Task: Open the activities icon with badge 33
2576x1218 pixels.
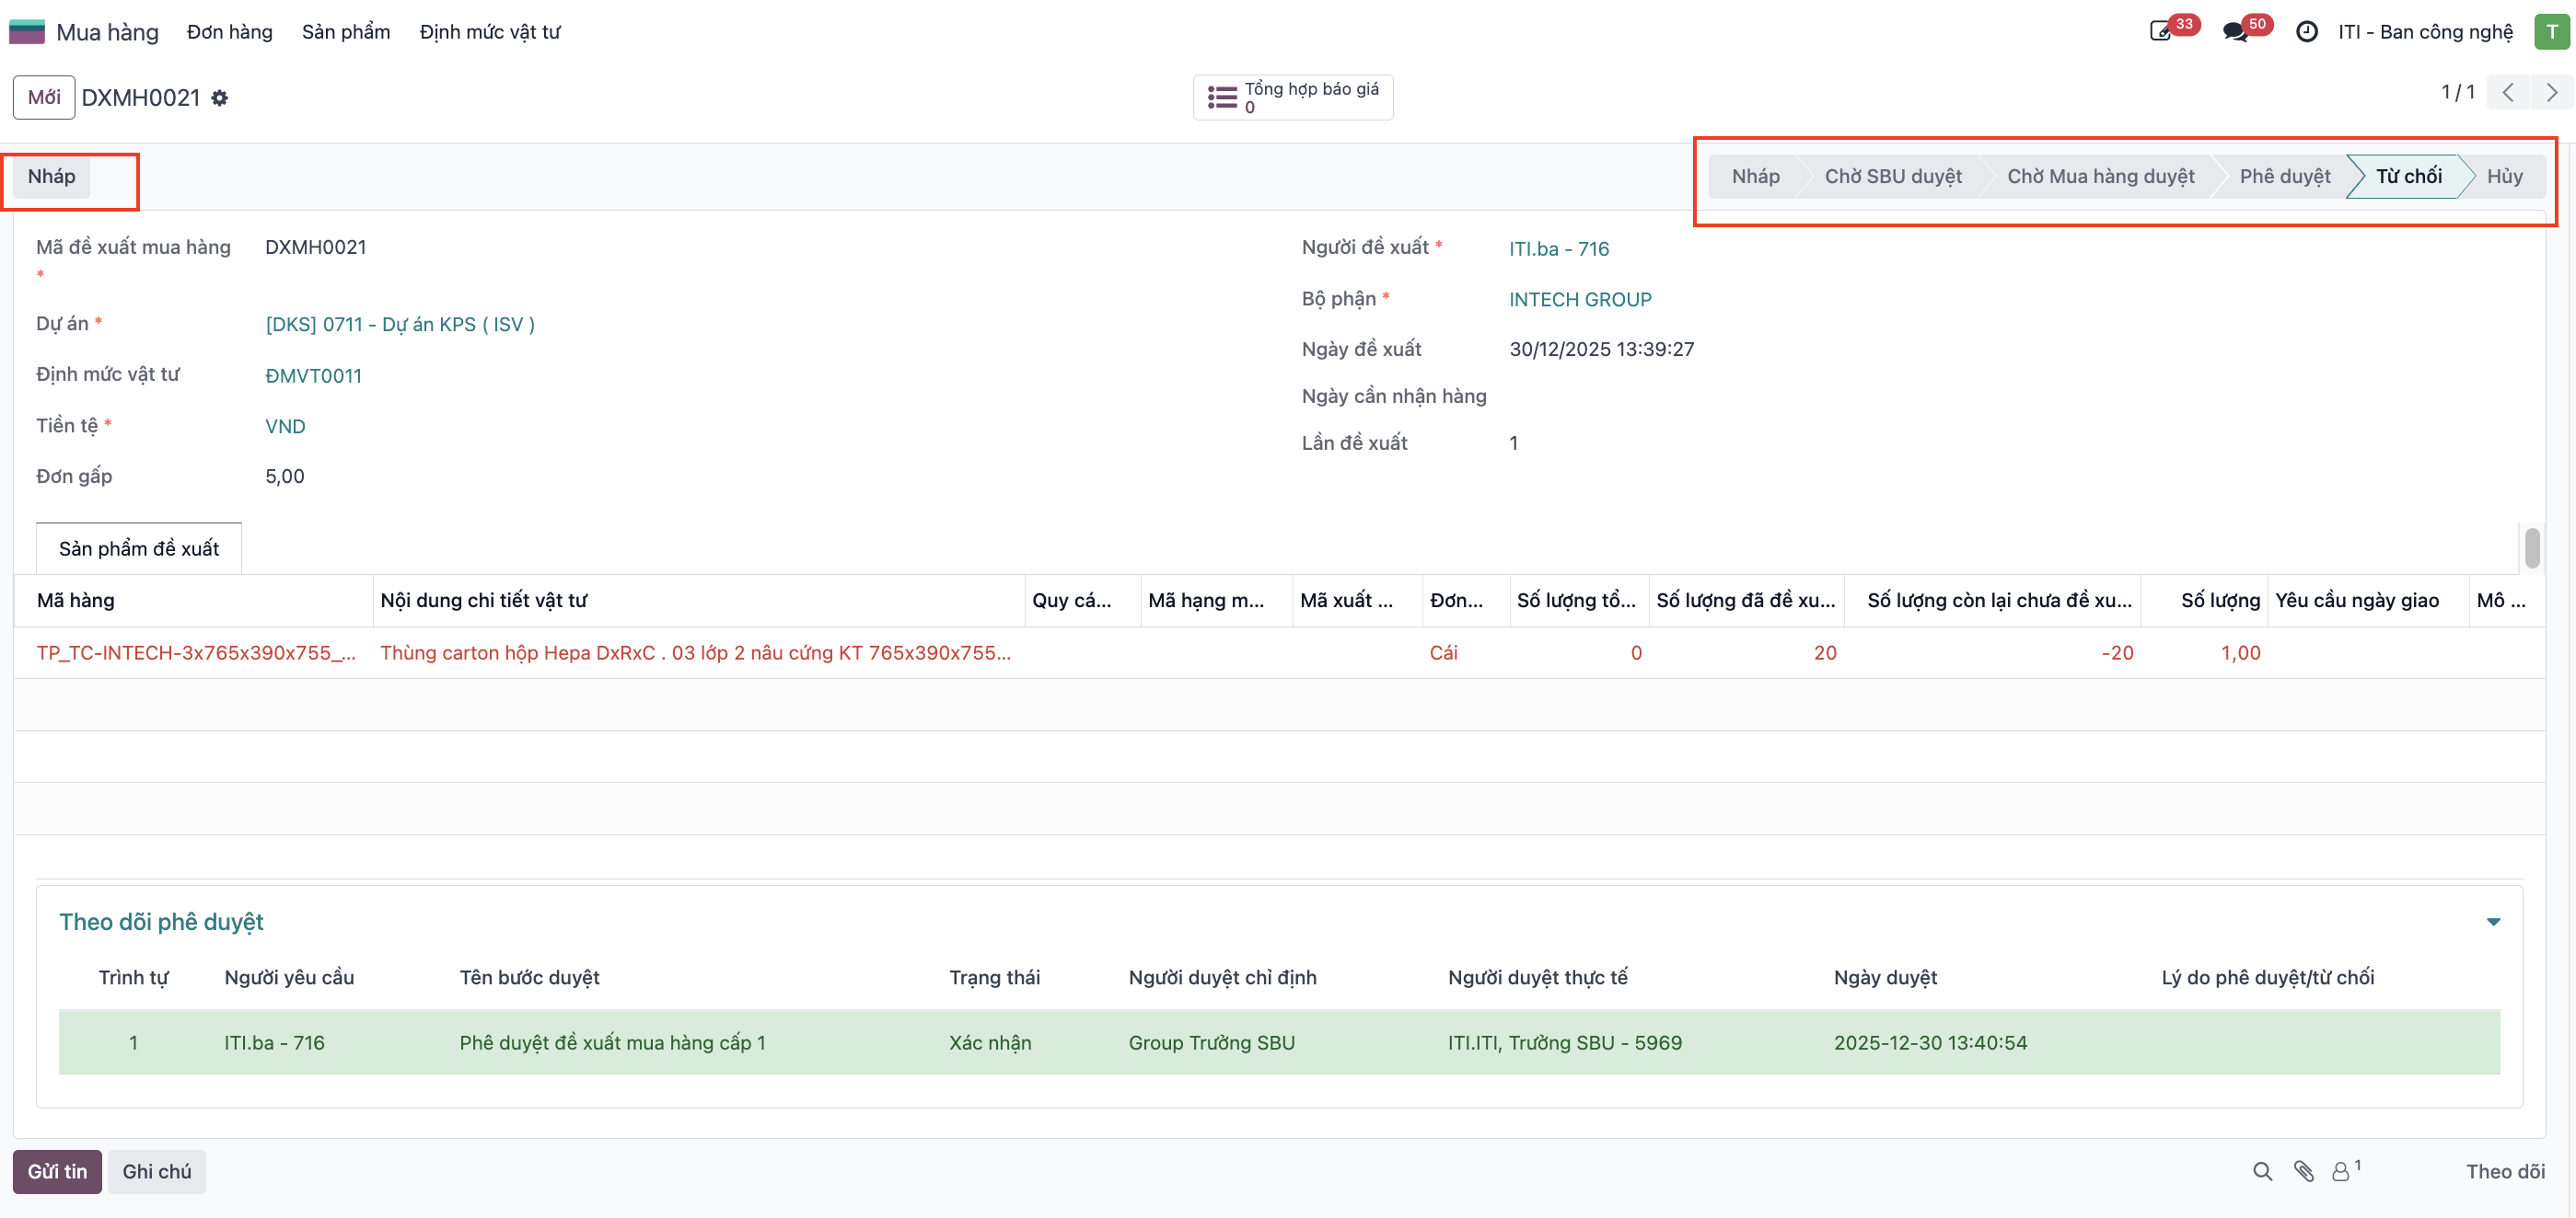Action: point(2160,32)
